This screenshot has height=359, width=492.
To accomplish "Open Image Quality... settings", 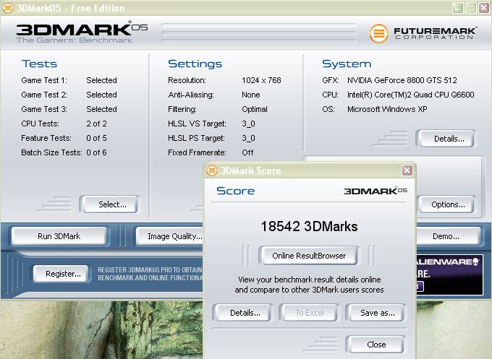I will 170,236.
